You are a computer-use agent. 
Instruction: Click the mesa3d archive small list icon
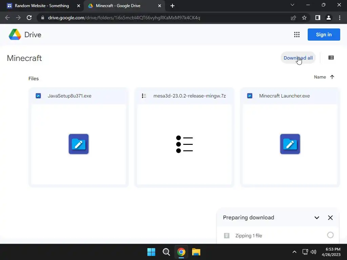tap(144, 96)
